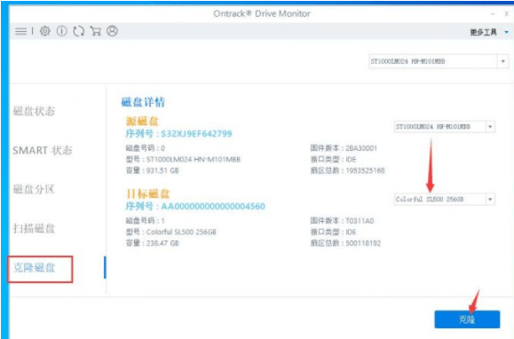The width and height of the screenshot is (514, 339).
Task: Click the blue 克隆 button
Action: pyautogui.click(x=467, y=319)
